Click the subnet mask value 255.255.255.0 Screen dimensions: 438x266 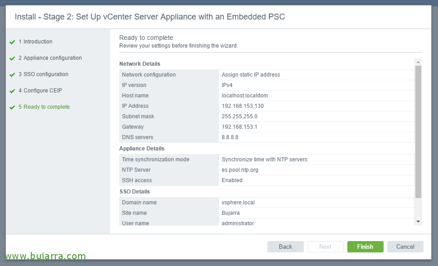point(239,116)
